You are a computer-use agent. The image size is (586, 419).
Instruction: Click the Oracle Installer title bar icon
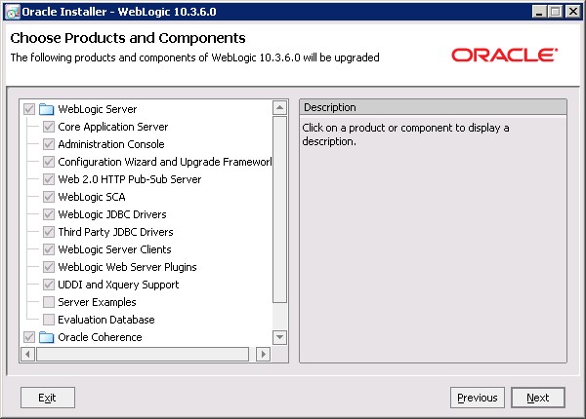[x=11, y=12]
